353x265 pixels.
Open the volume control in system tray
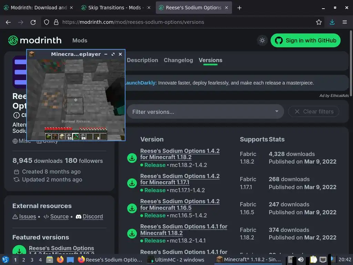click(301, 259)
